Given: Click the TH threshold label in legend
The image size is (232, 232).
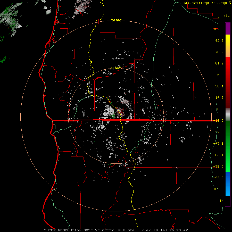Looking at the screenshot, I should [x=221, y=201].
